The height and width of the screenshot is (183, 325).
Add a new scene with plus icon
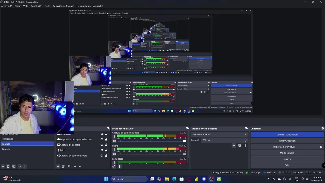3,166
